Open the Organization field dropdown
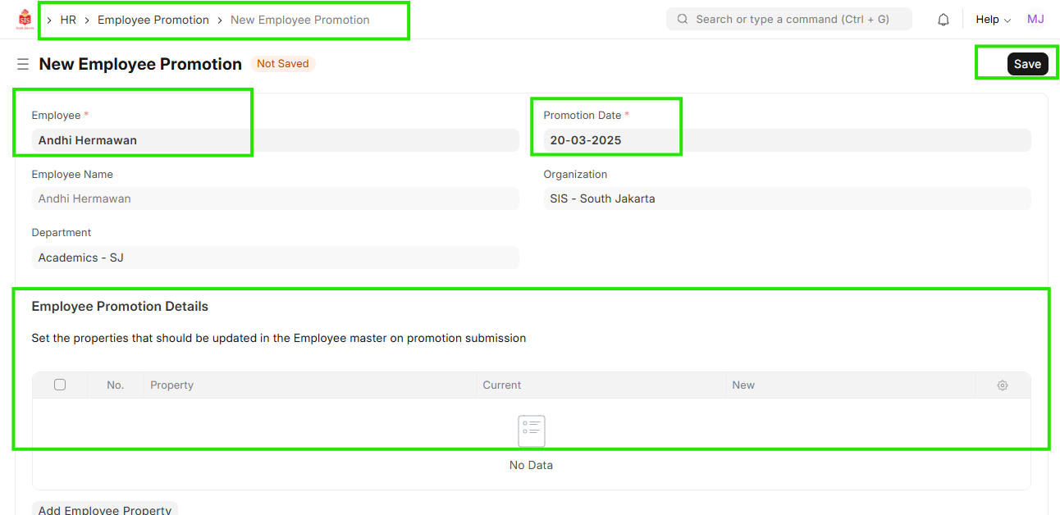Screen dimensions: 1060x515 [x=786, y=198]
